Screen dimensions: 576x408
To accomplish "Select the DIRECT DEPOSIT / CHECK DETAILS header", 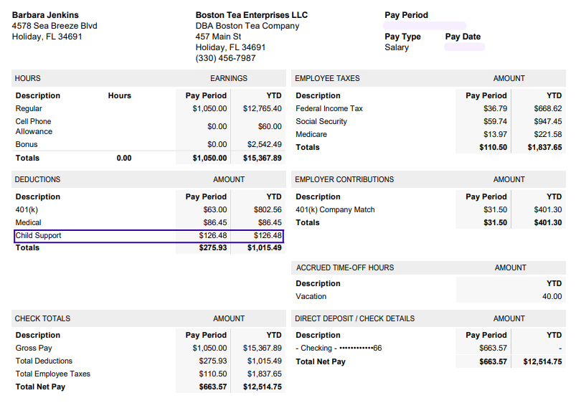I will [355, 318].
